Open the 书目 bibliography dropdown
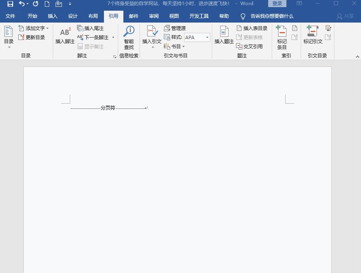361x273 pixels. (175, 46)
